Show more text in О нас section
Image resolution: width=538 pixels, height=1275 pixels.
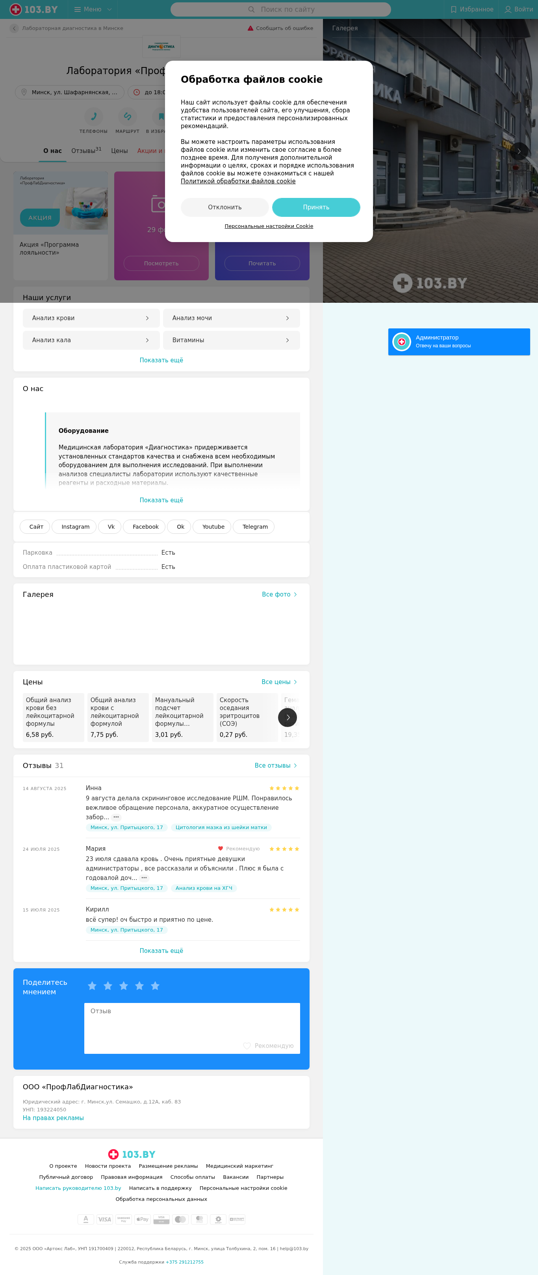[x=161, y=500]
